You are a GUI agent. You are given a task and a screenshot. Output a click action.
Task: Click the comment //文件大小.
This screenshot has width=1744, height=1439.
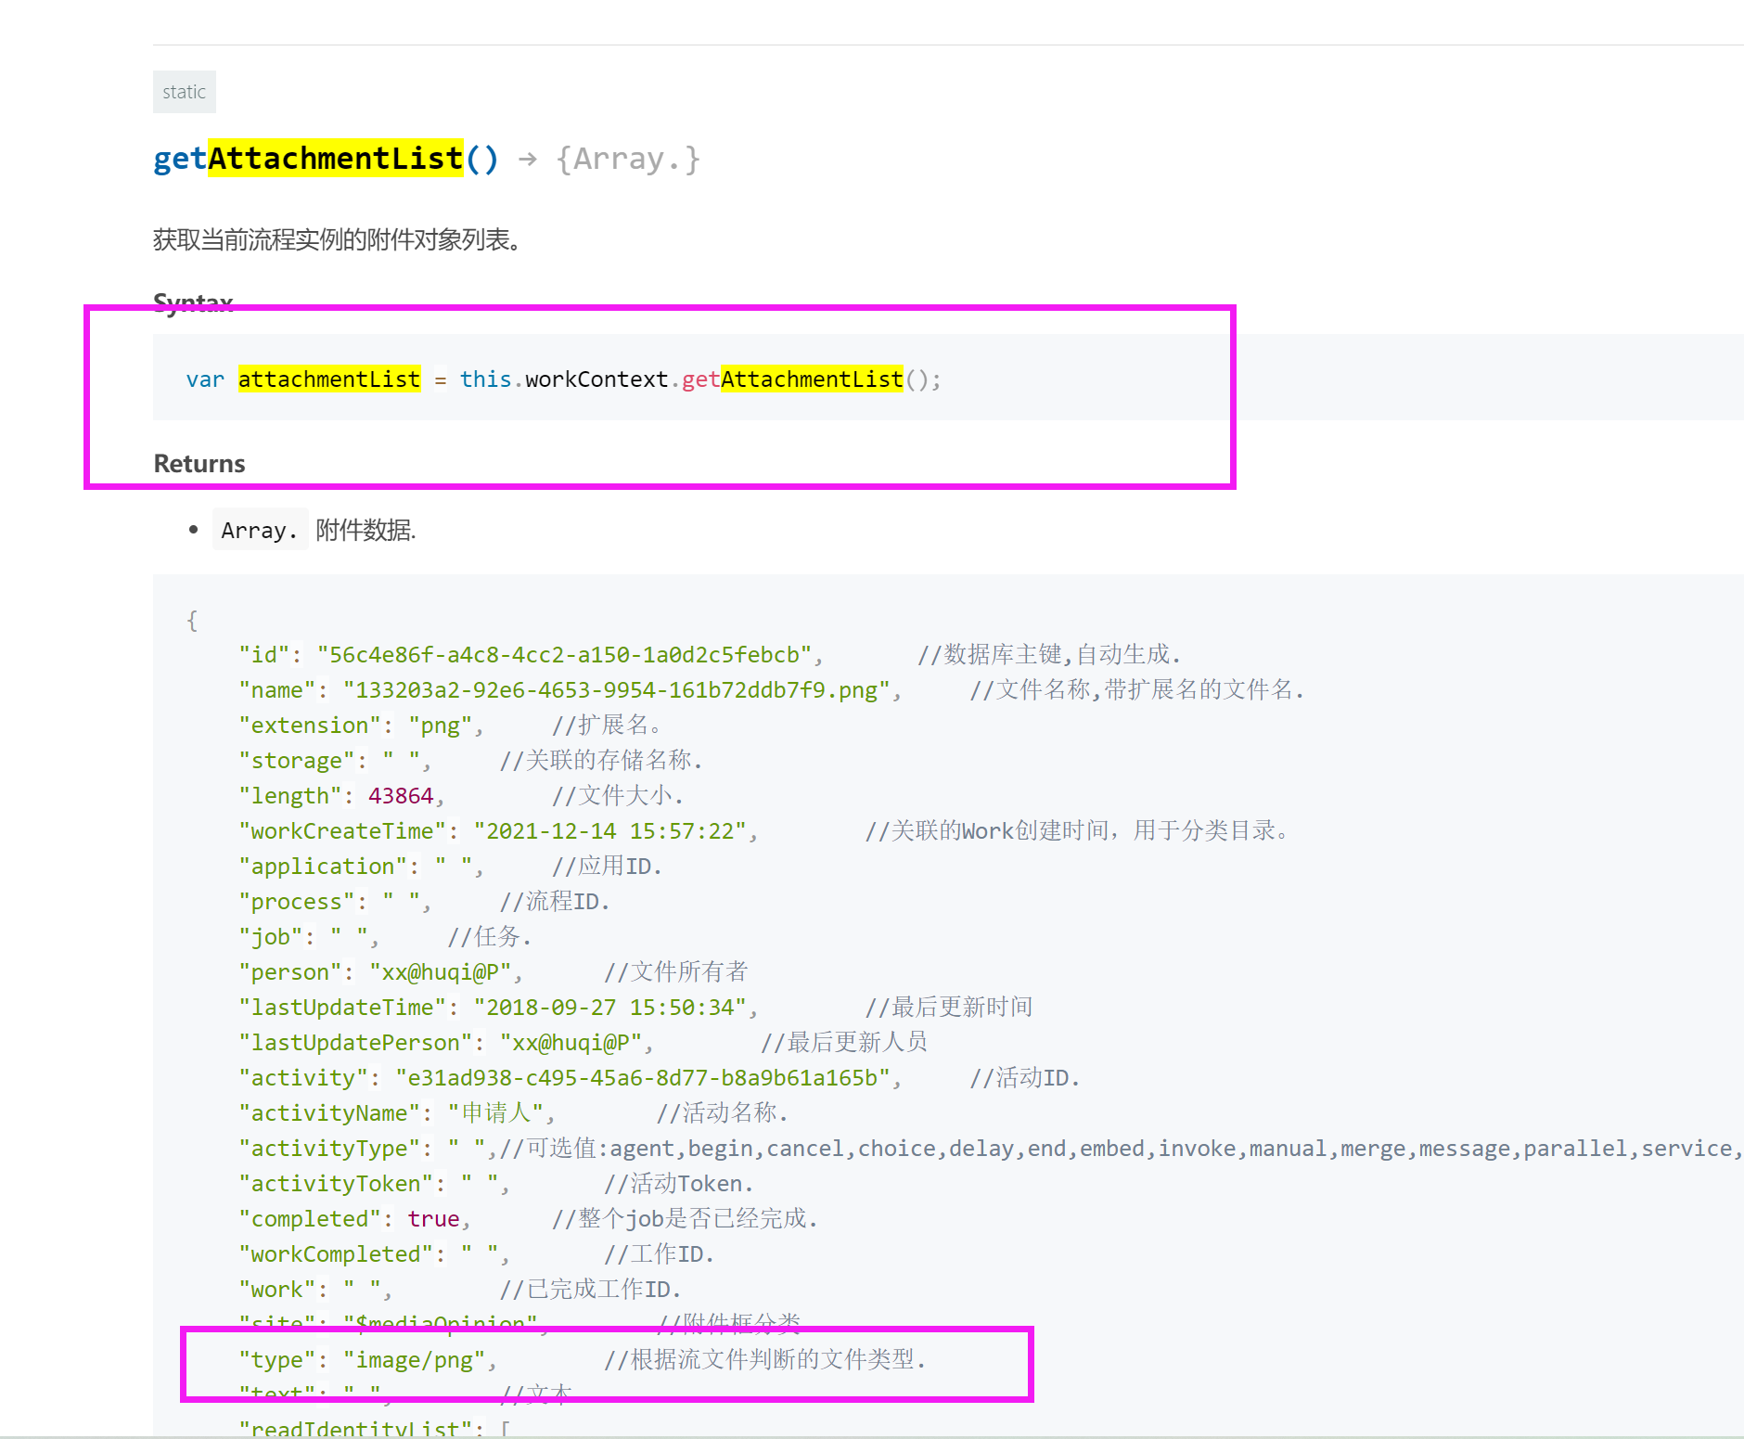pyautogui.click(x=618, y=796)
